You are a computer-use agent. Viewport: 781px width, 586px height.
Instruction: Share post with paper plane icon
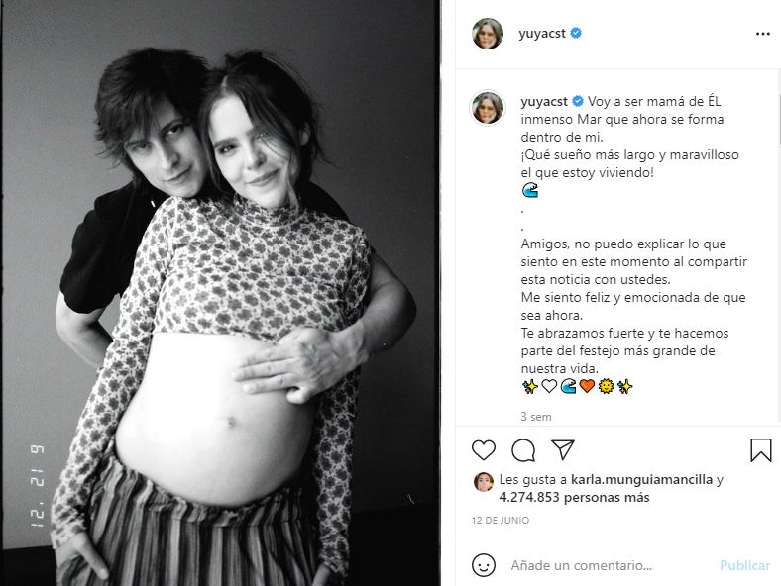coord(563,449)
